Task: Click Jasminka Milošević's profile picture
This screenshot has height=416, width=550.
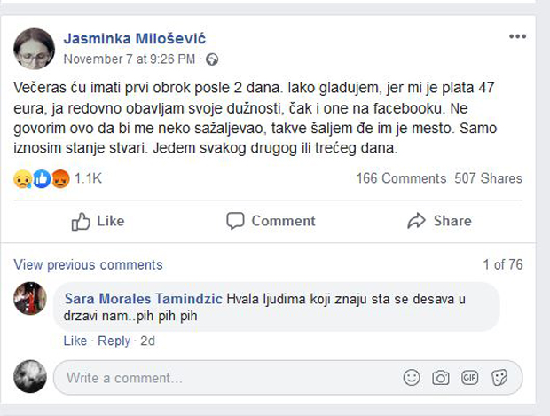Action: [34, 49]
